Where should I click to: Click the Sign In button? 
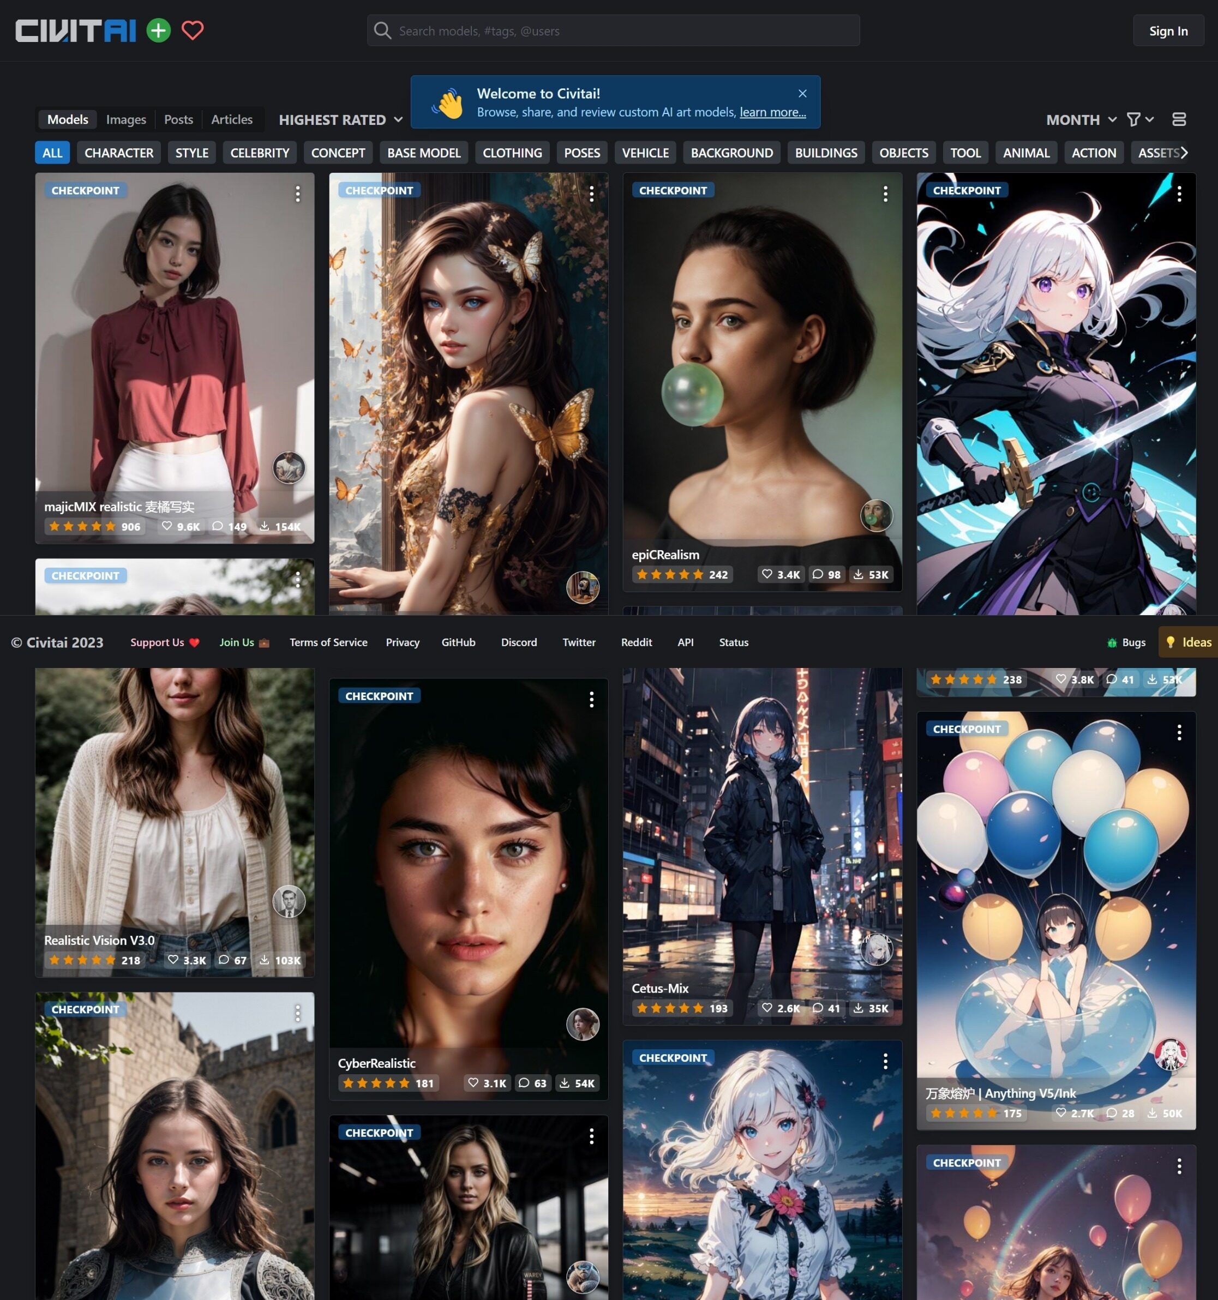coord(1168,31)
